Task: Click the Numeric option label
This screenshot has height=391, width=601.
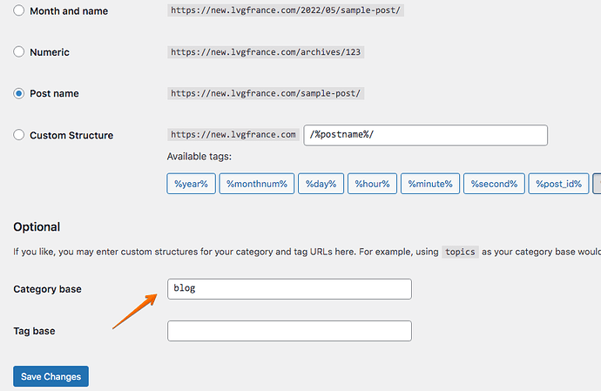Action: (x=50, y=52)
